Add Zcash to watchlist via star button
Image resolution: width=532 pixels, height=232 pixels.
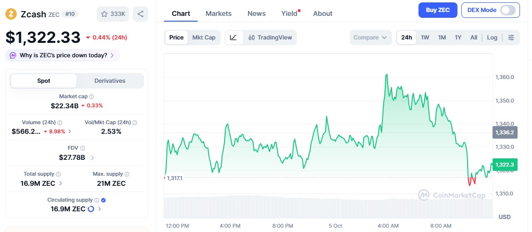(x=113, y=14)
